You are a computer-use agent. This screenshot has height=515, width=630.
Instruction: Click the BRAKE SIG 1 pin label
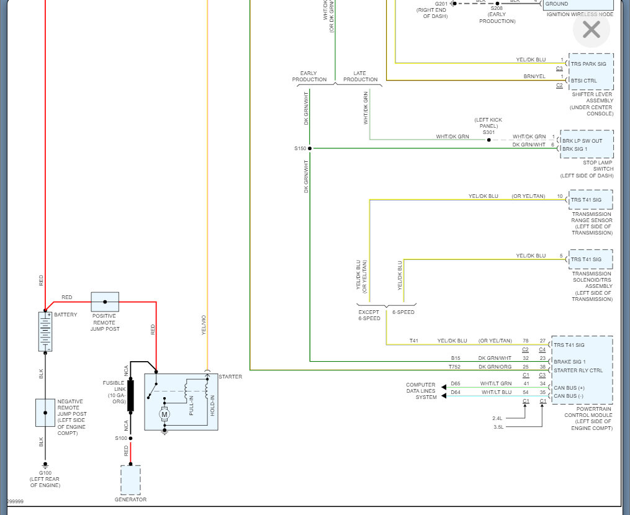[x=569, y=362]
